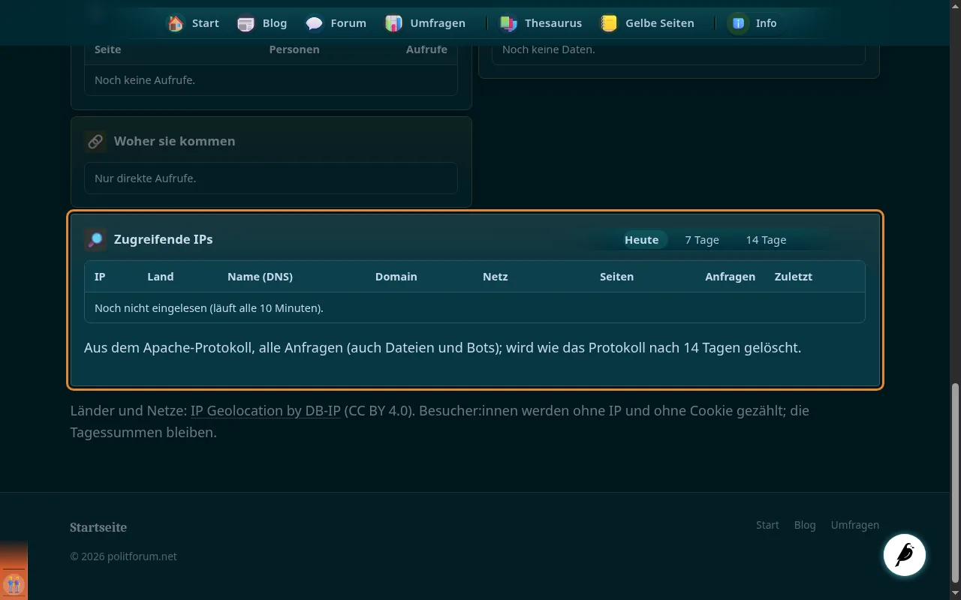This screenshot has height=600, width=961.
Task: Click the Info icon in navbar
Action: [739, 23]
